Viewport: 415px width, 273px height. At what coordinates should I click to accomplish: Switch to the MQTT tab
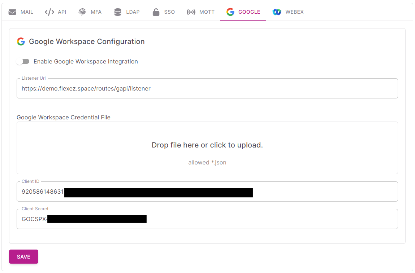tap(200, 12)
